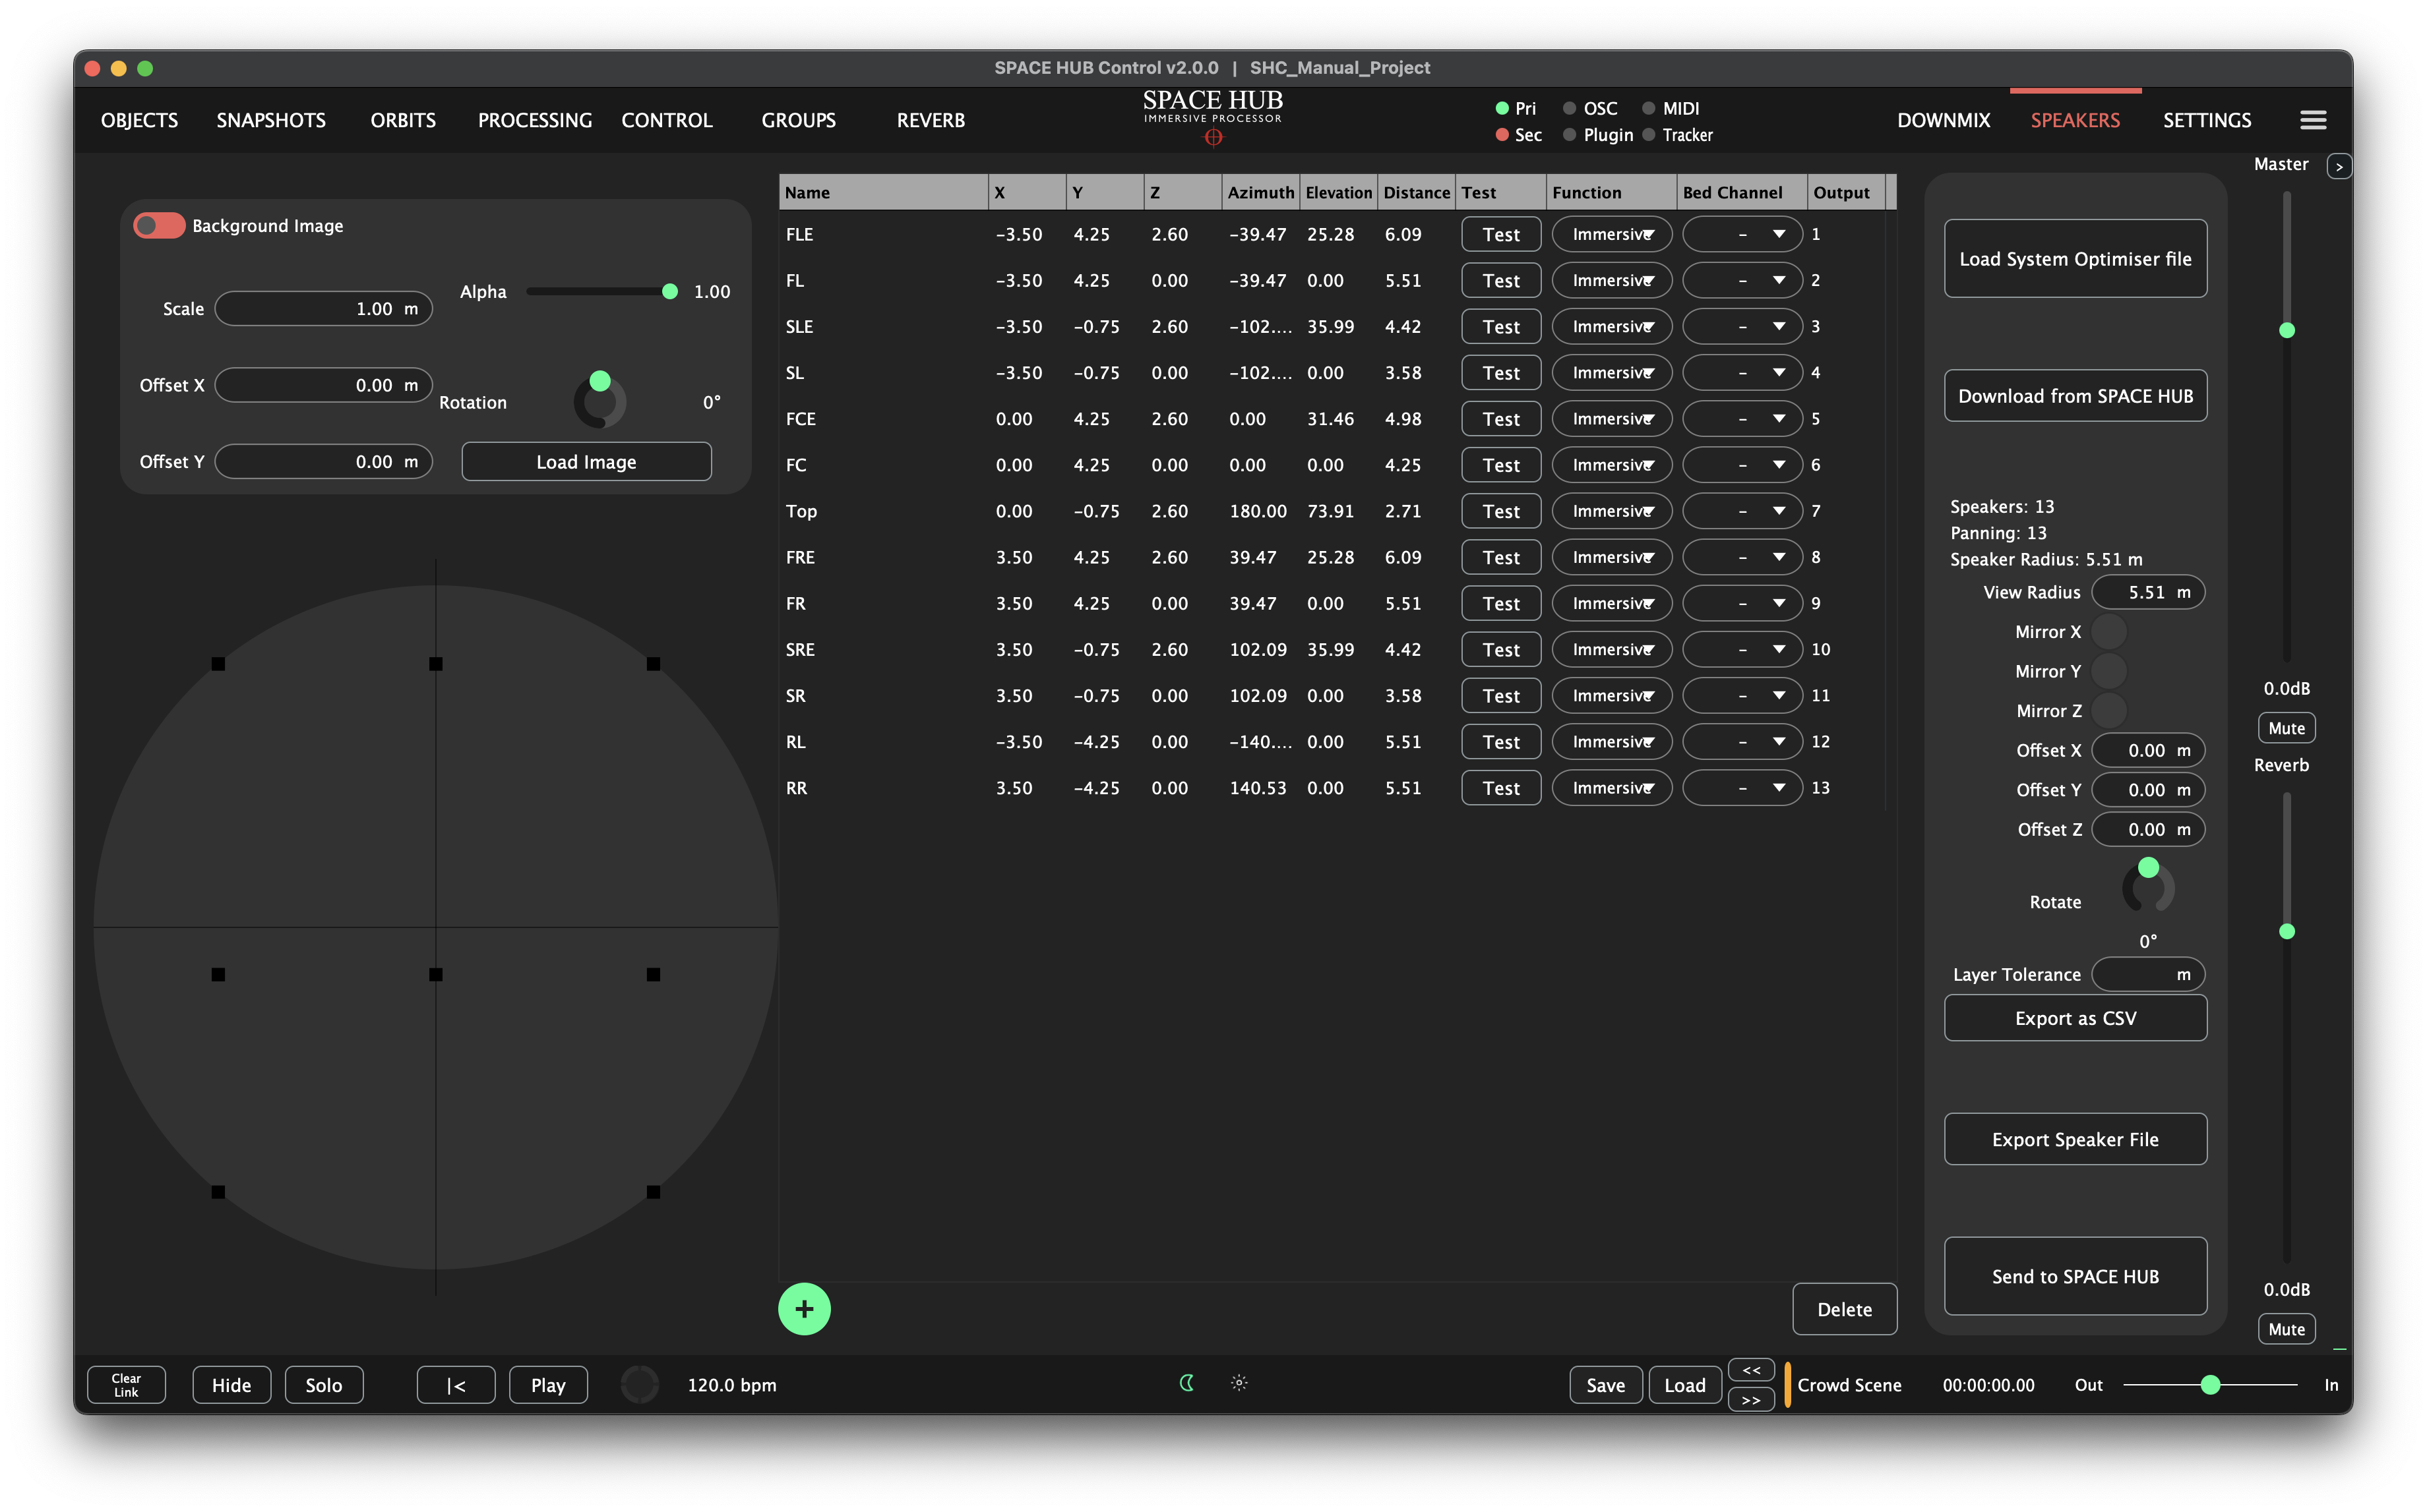The height and width of the screenshot is (1512, 2427).
Task: Switch to light mode sun icon
Action: click(1239, 1383)
